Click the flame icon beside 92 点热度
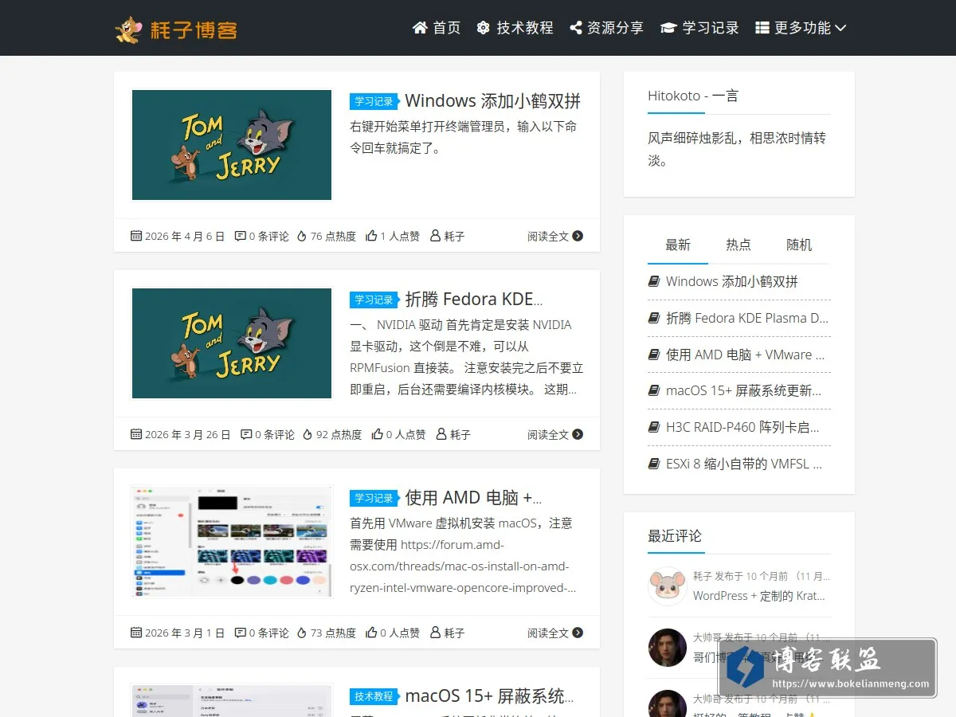The width and height of the screenshot is (956, 717). pos(308,435)
